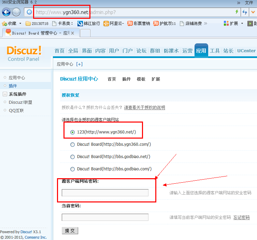Open the 扩展 tab in 应用中心
Image resolution: width=257 pixels, height=240 pixels.
point(156,79)
